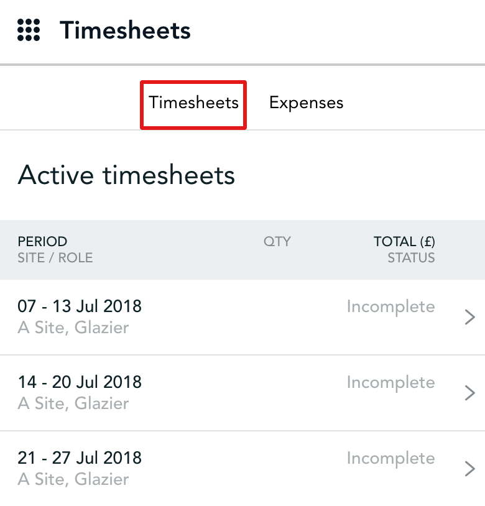This screenshot has height=506, width=485.
Task: Open the 07 - 13 Jul 2018 timesheet
Action: pyautogui.click(x=80, y=306)
